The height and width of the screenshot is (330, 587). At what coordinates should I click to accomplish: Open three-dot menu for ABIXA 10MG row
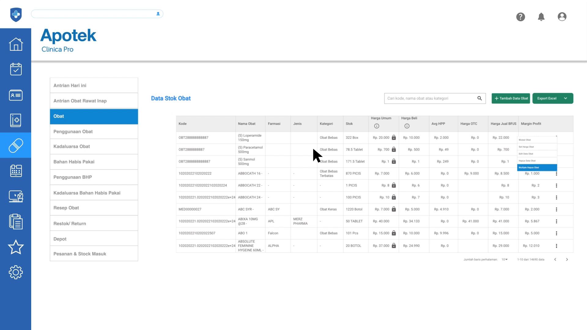556,221
